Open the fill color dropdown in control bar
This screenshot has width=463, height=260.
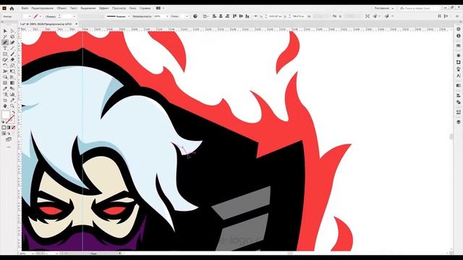(30, 16)
